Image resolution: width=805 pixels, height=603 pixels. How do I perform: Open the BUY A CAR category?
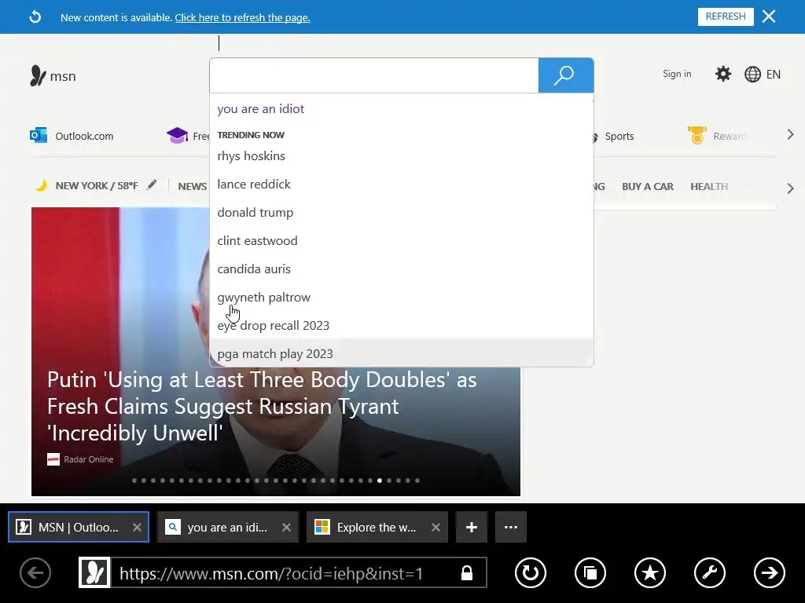pos(648,186)
